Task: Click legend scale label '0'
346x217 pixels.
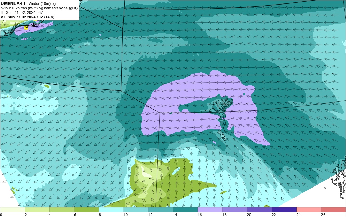Action: [1, 215]
